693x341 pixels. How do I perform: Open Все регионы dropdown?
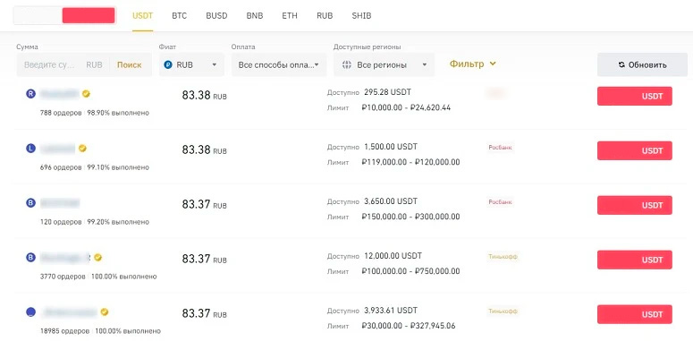[385, 64]
